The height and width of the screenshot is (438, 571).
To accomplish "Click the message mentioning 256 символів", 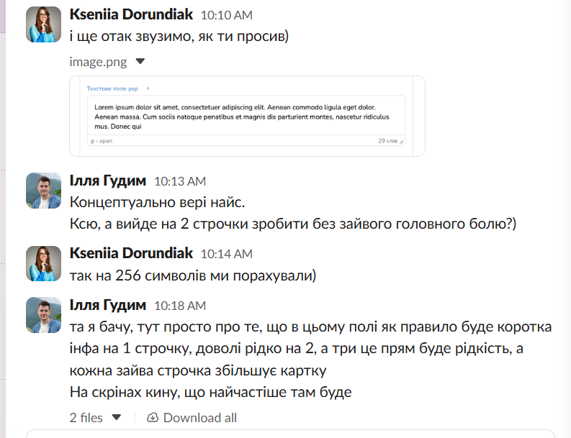I will click(194, 275).
